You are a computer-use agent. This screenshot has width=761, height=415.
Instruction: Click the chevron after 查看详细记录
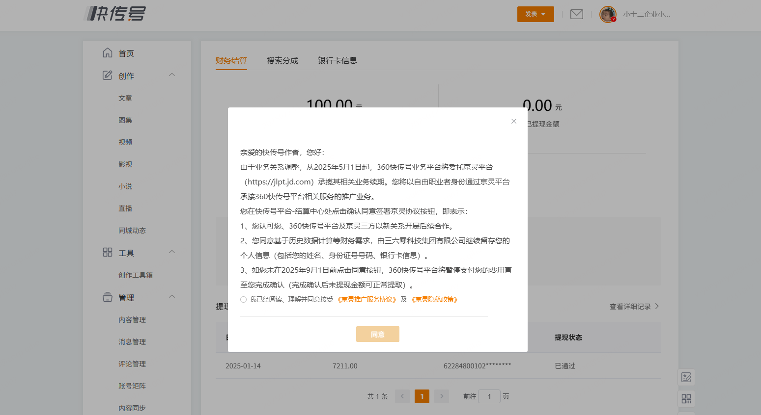[657, 306]
